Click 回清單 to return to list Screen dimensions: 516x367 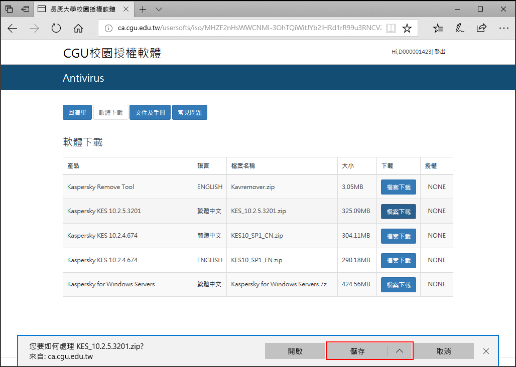click(x=77, y=113)
